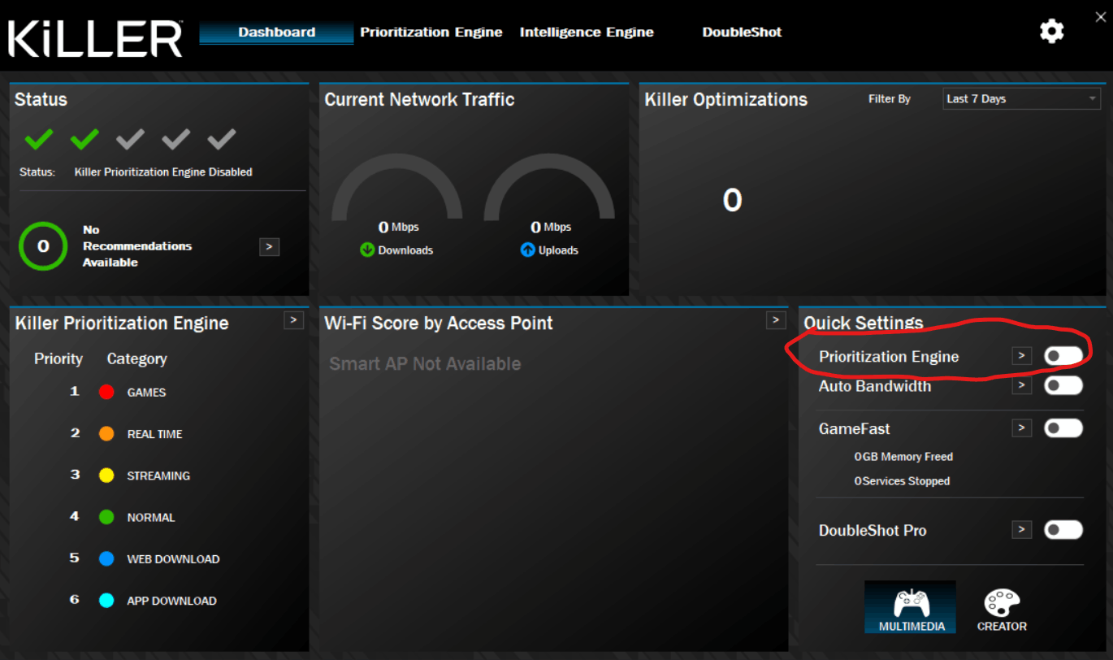The height and width of the screenshot is (660, 1113).
Task: Select the APP DOWNLOAD category label
Action: (171, 601)
